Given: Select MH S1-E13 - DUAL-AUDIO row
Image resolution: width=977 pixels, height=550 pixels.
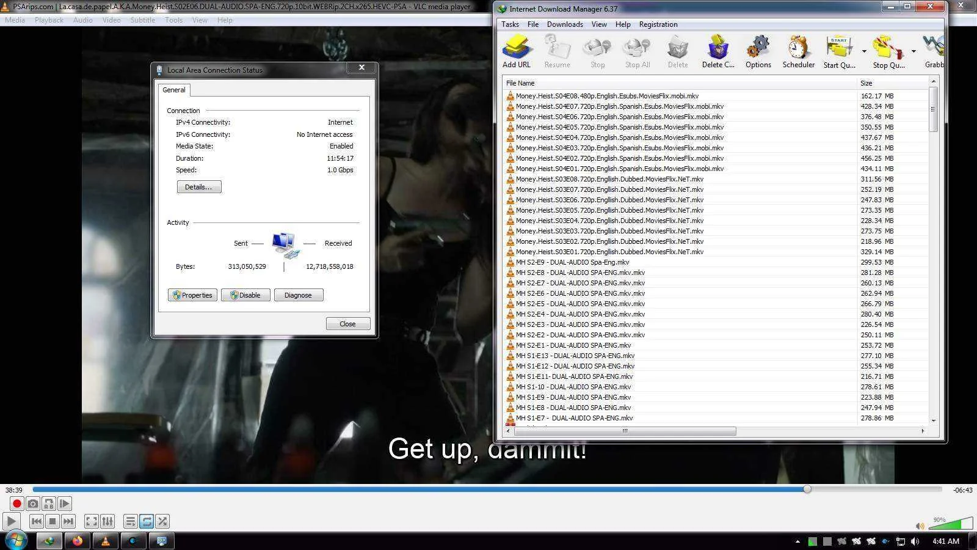Looking at the screenshot, I should pos(715,356).
